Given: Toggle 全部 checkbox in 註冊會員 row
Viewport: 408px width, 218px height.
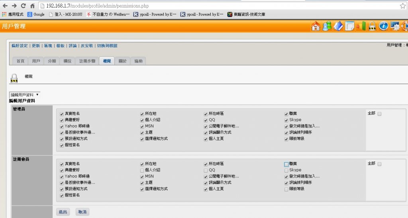Looking at the screenshot, I should (x=380, y=164).
